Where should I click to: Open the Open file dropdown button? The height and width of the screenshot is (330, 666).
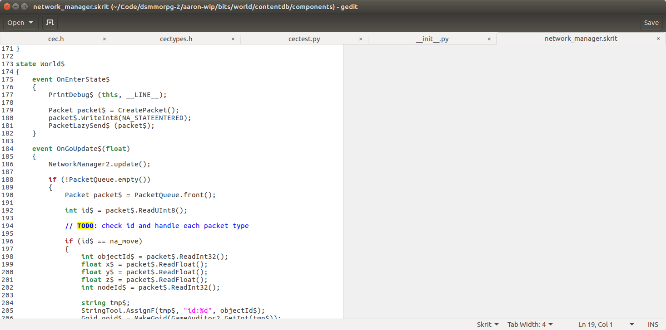(x=21, y=23)
